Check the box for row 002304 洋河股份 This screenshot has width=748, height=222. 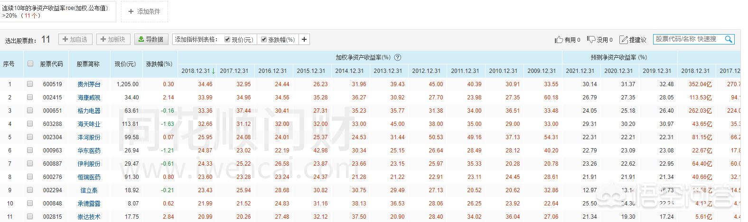point(30,137)
